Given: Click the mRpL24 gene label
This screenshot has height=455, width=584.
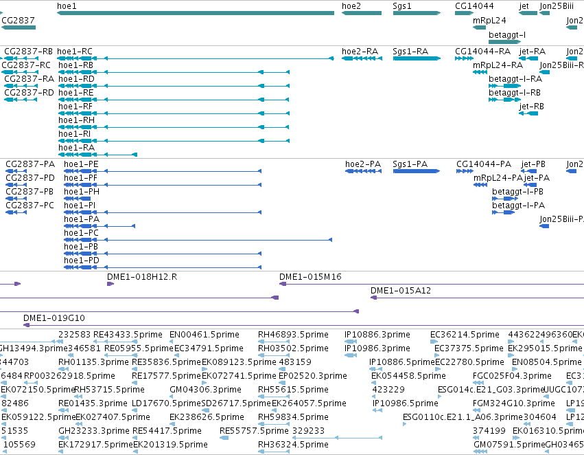Looking at the screenshot, I should (489, 21).
